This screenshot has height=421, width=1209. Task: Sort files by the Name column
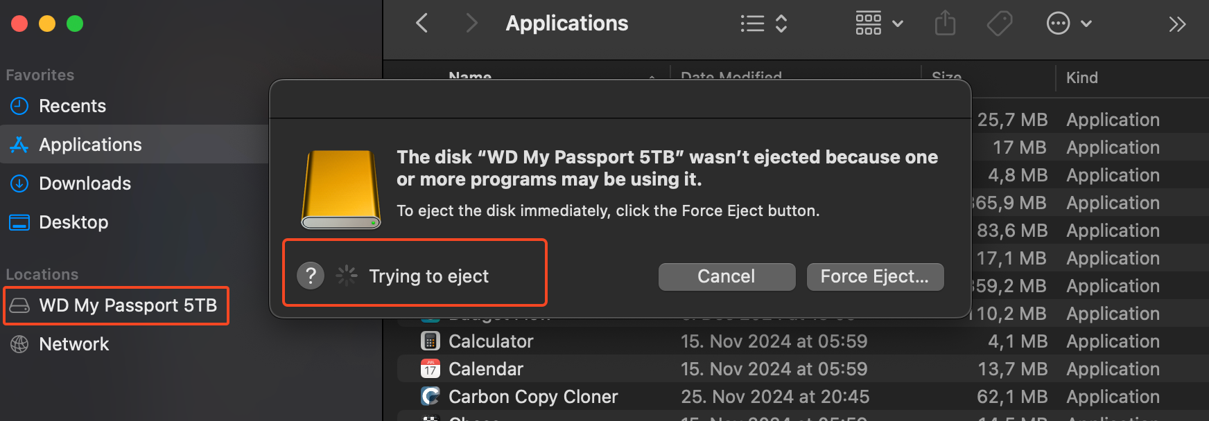pos(470,77)
